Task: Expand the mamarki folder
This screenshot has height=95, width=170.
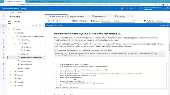Action: pyautogui.click(x=10, y=82)
